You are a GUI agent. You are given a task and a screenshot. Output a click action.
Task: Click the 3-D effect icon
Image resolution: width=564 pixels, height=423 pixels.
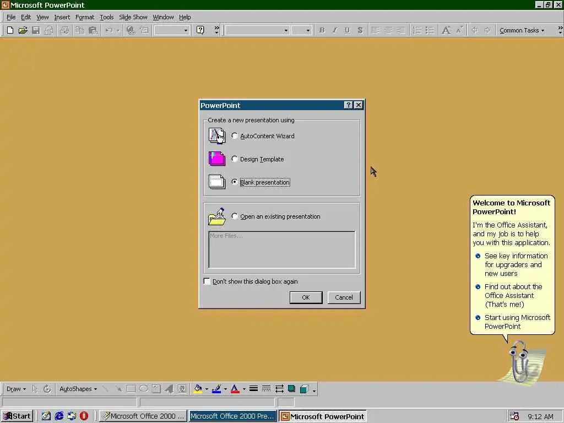[x=304, y=389]
